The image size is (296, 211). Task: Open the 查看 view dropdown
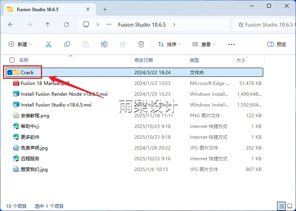pyautogui.click(x=204, y=44)
